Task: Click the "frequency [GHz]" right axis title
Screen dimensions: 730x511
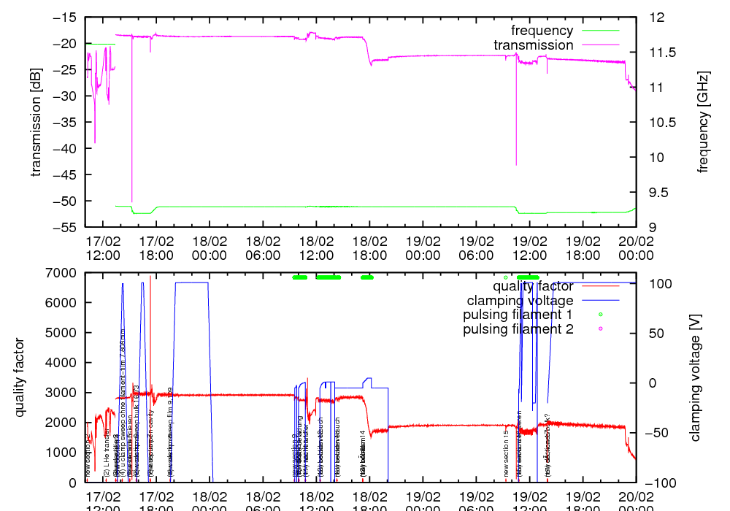Action: 702,122
